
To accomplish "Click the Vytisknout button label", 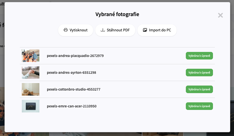I will [79, 30].
